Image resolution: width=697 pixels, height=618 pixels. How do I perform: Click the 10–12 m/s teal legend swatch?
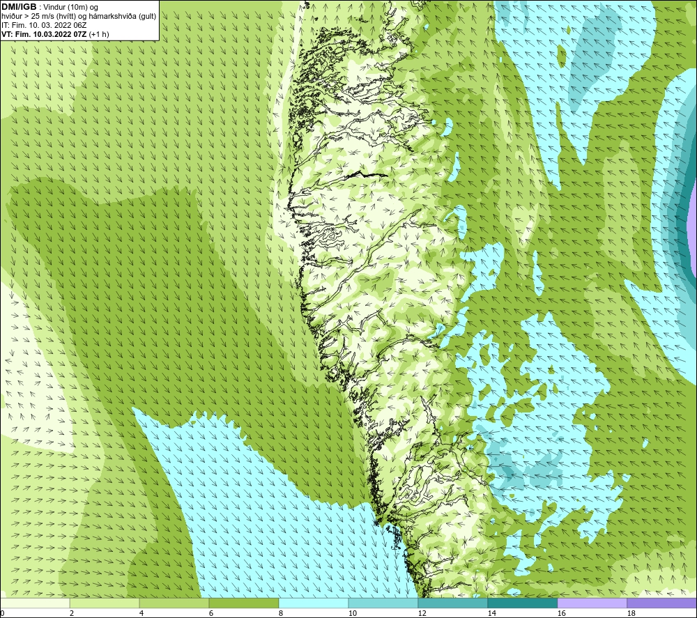(383, 603)
